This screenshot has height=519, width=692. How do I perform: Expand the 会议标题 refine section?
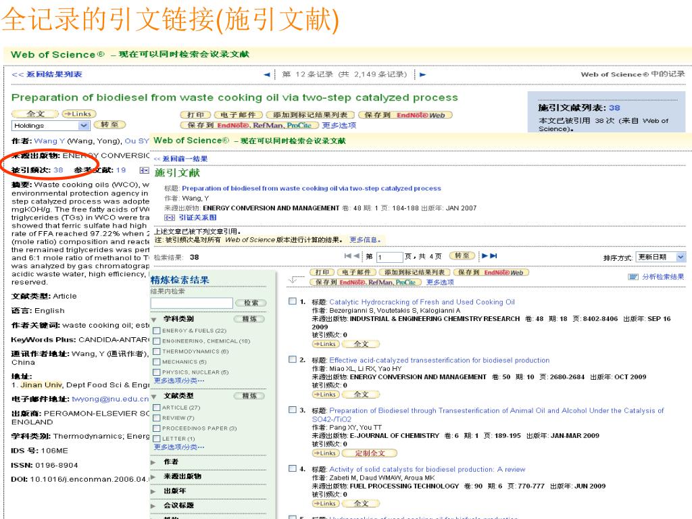click(153, 505)
